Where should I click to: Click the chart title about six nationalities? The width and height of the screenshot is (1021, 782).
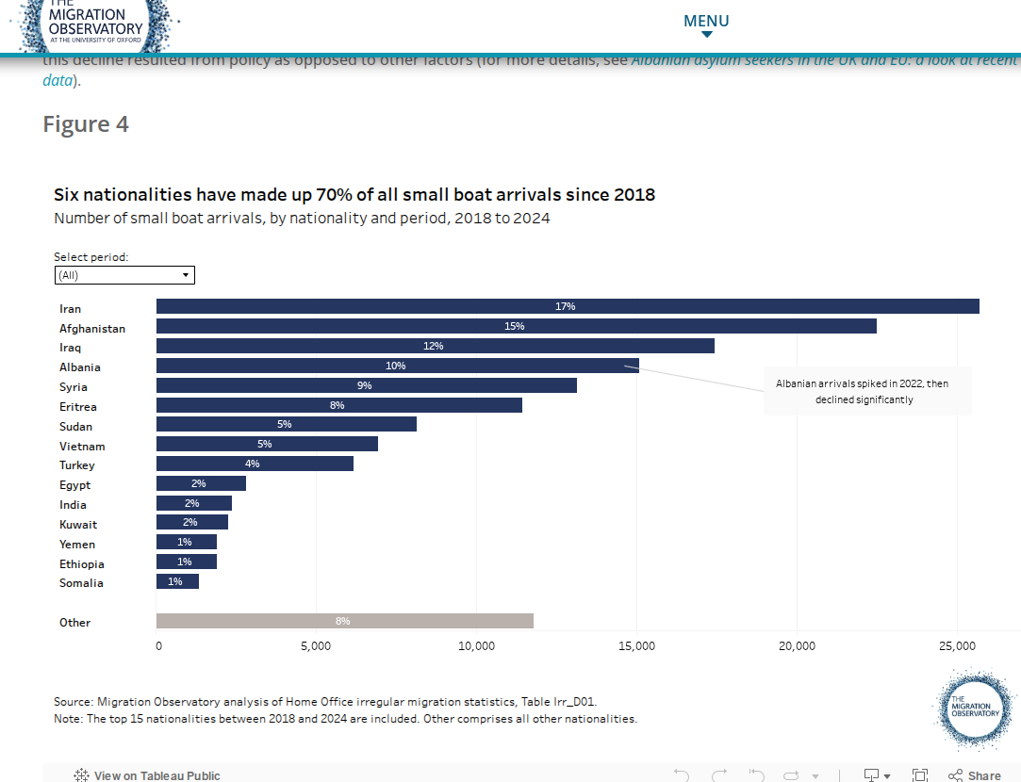click(354, 194)
